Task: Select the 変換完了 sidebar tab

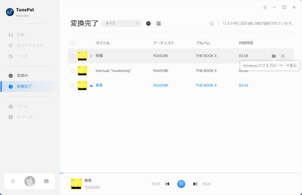Action: click(30, 86)
